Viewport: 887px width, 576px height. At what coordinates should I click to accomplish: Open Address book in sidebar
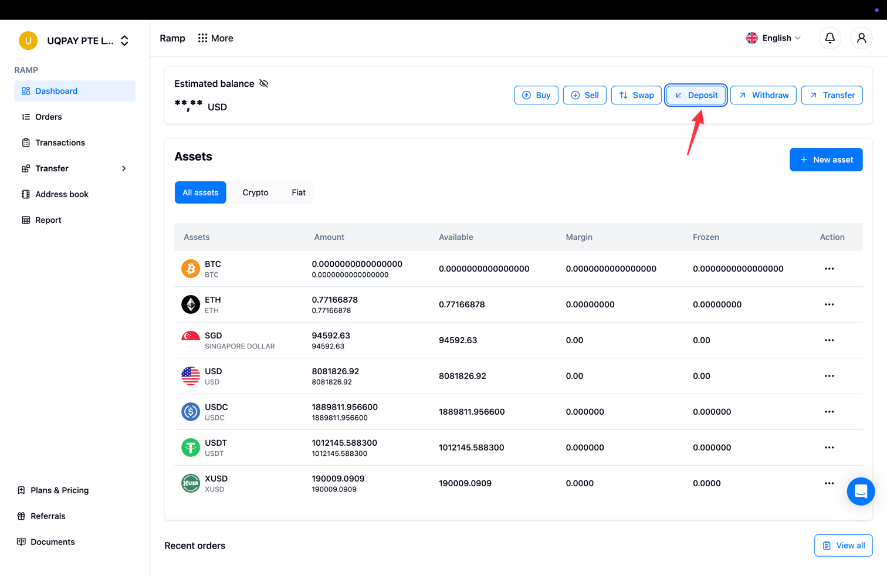tap(75, 194)
